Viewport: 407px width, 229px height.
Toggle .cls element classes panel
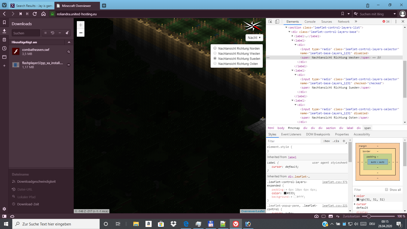336,141
